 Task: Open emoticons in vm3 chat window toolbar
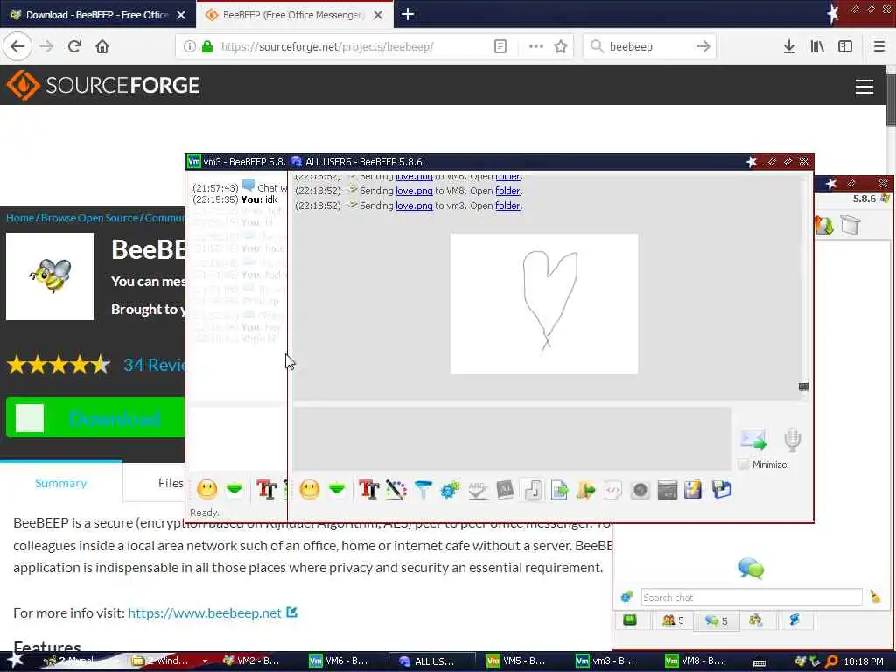pyautogui.click(x=206, y=489)
